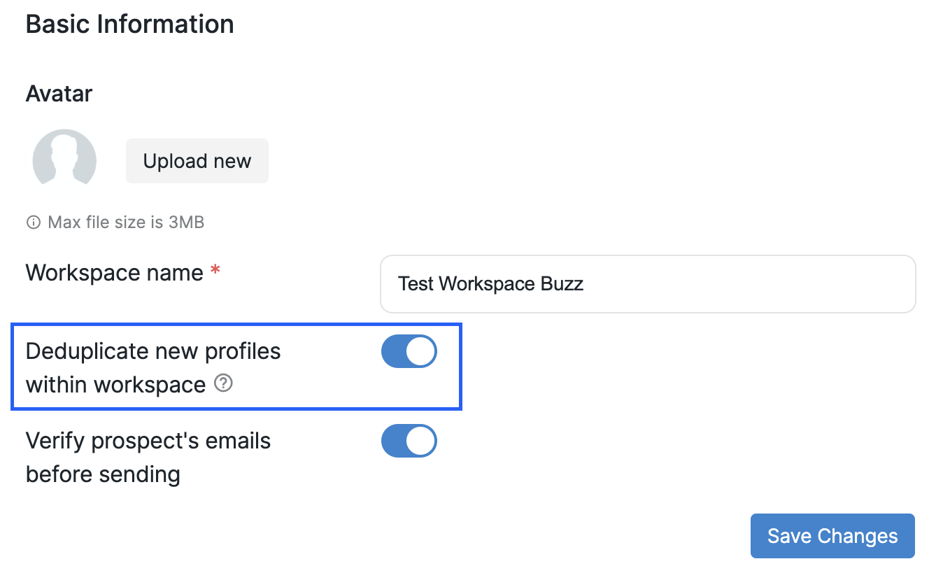Click the Avatar section label
This screenshot has width=936, height=580.
(x=59, y=94)
